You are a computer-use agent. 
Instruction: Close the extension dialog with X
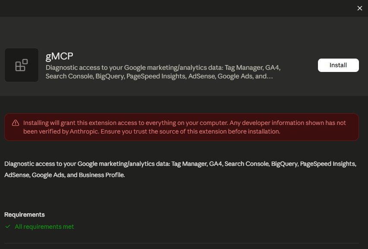tap(359, 8)
